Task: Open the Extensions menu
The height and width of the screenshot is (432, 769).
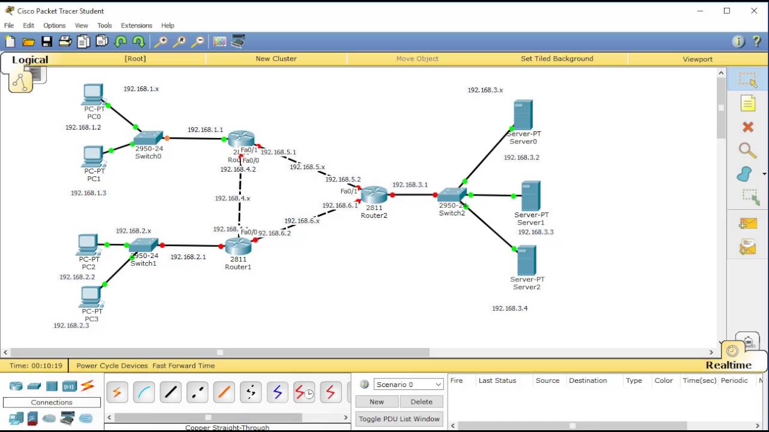Action: coord(136,25)
